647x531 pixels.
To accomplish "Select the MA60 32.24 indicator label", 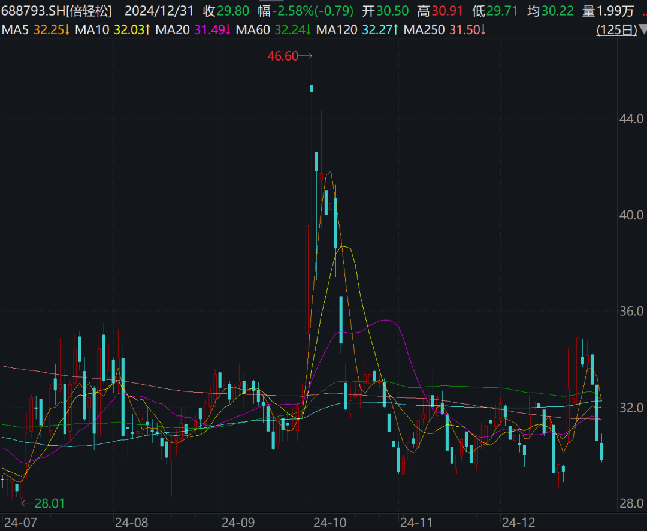I will pyautogui.click(x=273, y=30).
